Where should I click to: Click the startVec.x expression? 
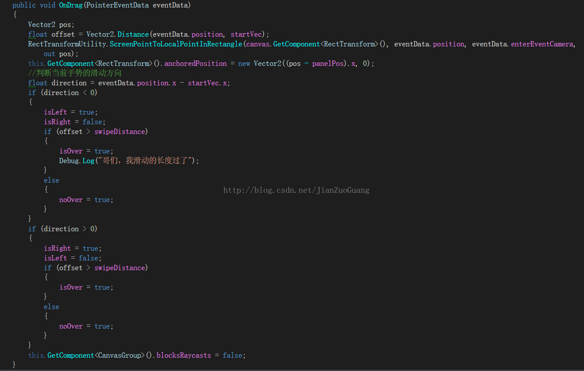tap(207, 83)
